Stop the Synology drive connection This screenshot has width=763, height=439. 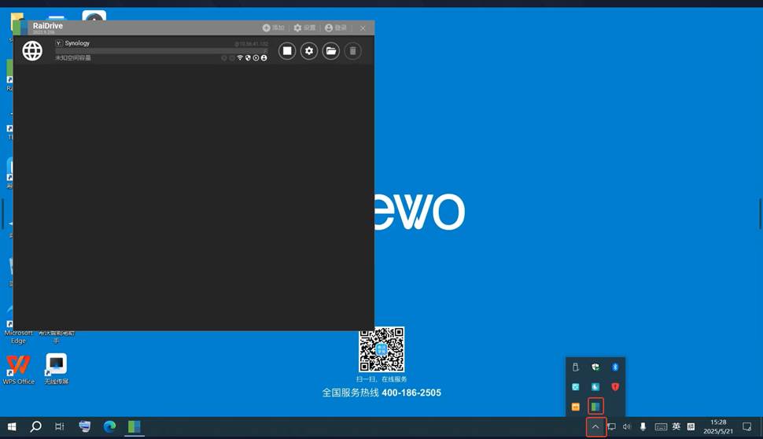[287, 51]
